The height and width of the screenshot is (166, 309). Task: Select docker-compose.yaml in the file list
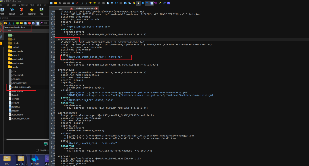coord(22,87)
